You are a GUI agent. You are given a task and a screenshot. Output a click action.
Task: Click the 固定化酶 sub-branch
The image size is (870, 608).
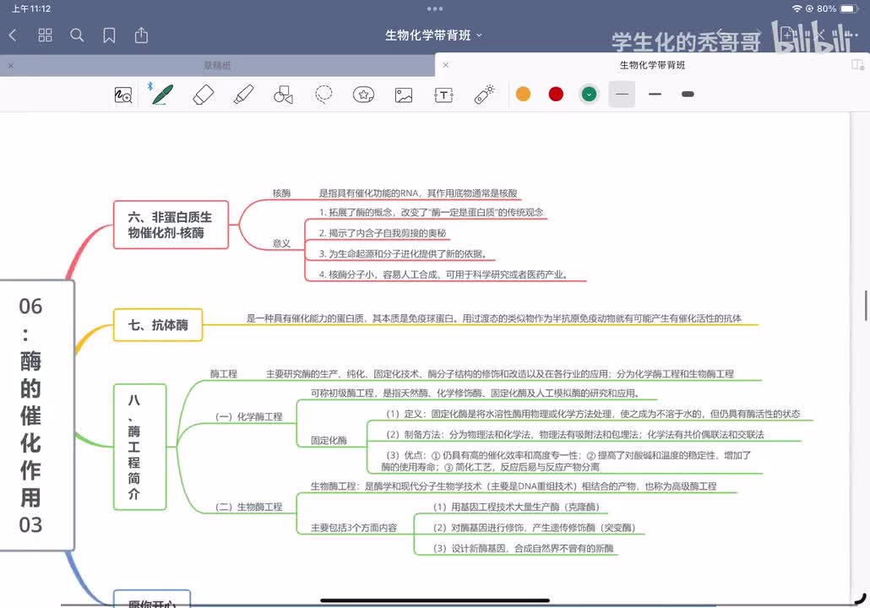click(329, 441)
